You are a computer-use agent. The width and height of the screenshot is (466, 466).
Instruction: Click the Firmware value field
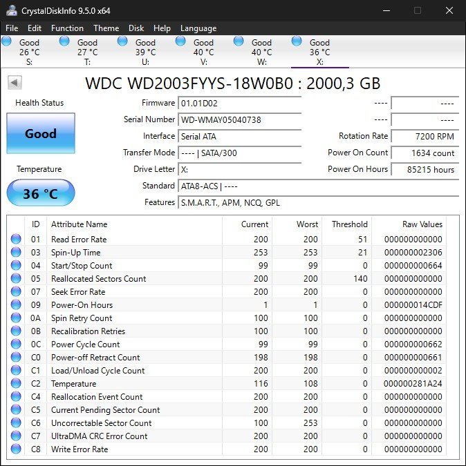click(x=239, y=103)
